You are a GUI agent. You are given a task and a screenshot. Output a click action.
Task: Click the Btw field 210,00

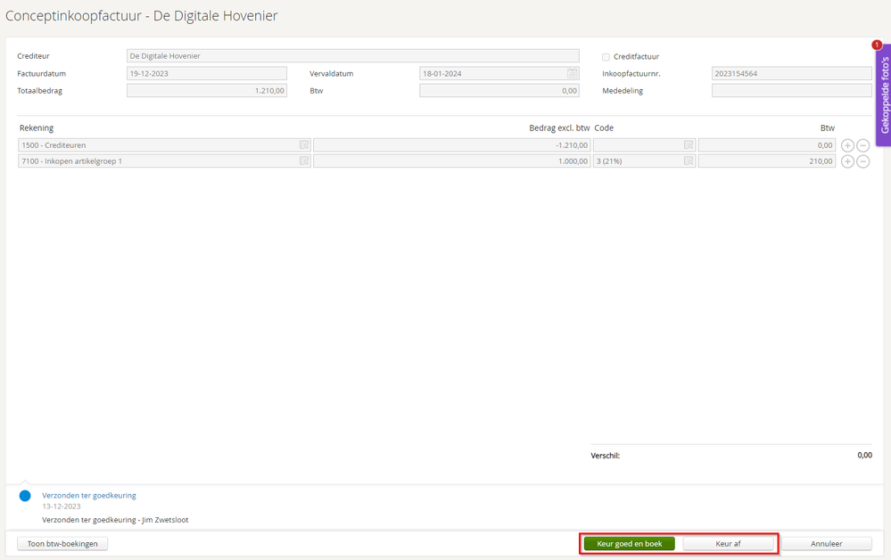click(766, 161)
